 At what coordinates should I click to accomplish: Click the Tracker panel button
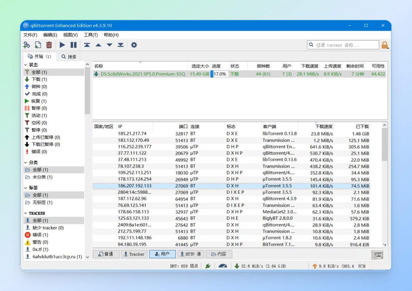tap(134, 254)
